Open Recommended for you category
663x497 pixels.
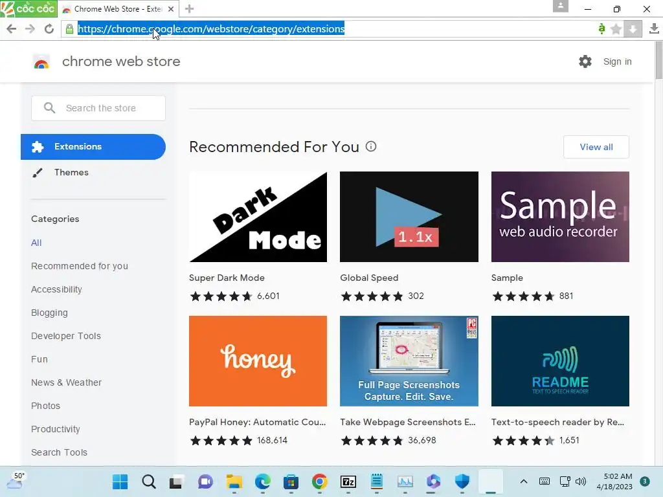click(80, 266)
